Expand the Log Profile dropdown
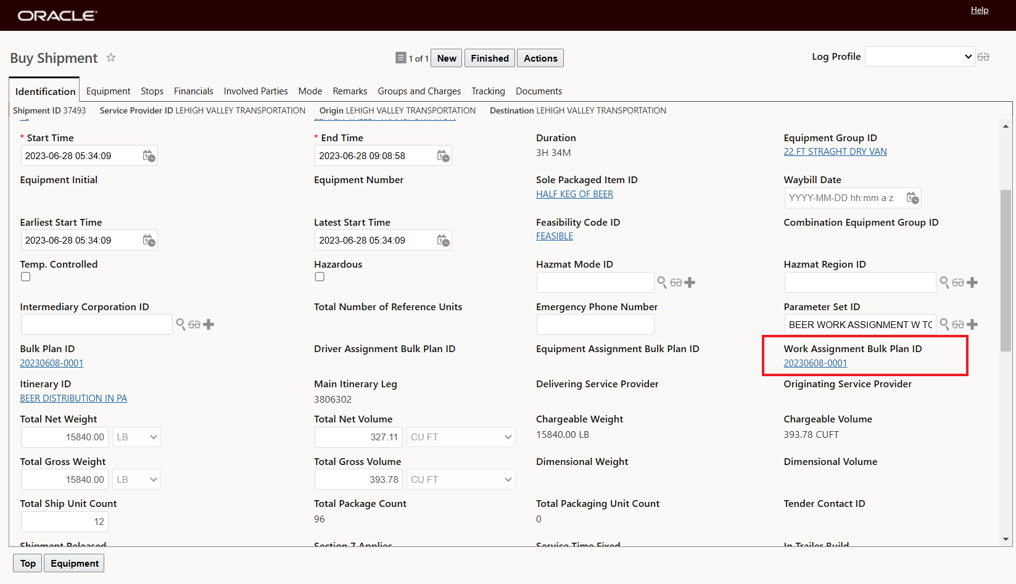1016x584 pixels. click(x=920, y=57)
